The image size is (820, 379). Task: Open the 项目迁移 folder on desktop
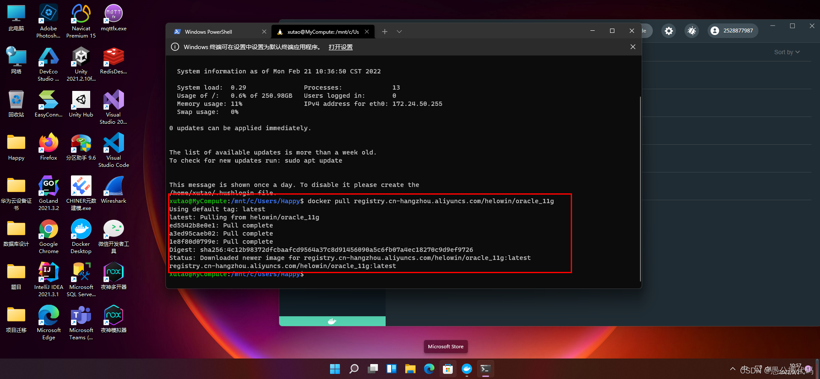click(x=16, y=320)
